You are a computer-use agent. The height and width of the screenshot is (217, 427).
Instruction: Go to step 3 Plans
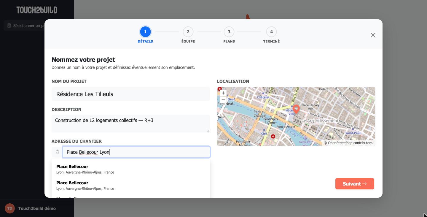click(x=229, y=35)
